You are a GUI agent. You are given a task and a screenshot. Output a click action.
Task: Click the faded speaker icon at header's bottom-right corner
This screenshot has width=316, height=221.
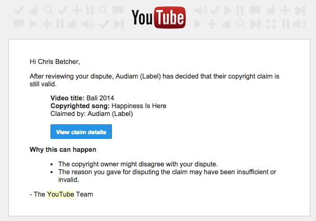click(x=299, y=24)
